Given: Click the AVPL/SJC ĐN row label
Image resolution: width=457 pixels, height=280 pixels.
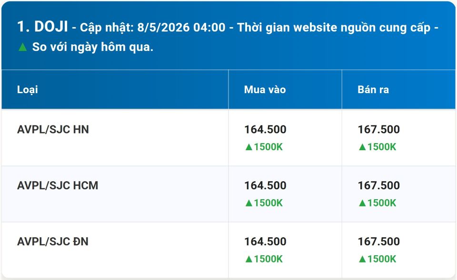Looking at the screenshot, I should point(53,241).
